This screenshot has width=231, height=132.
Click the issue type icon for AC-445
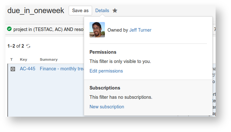pyautogui.click(x=13, y=69)
